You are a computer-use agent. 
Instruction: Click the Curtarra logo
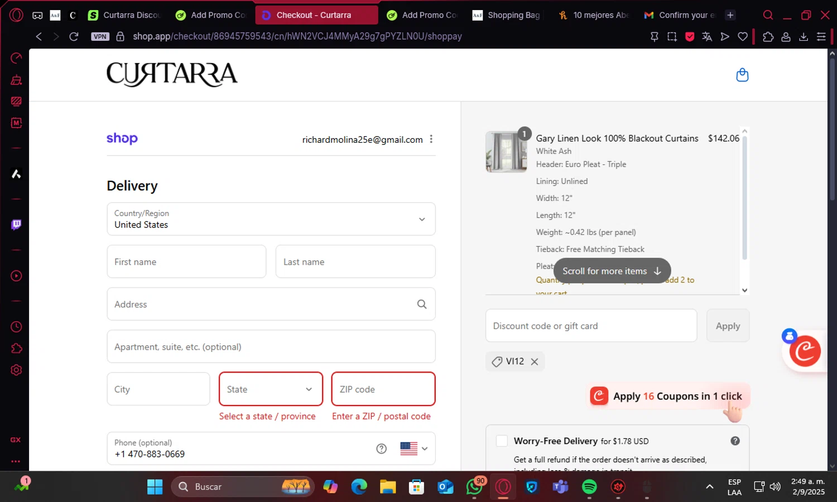click(x=172, y=74)
